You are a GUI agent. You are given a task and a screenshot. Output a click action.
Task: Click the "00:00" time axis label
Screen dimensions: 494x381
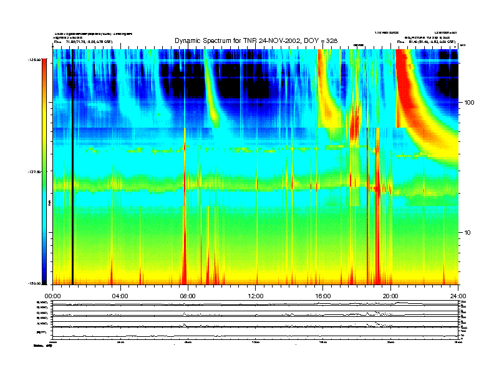point(52,296)
